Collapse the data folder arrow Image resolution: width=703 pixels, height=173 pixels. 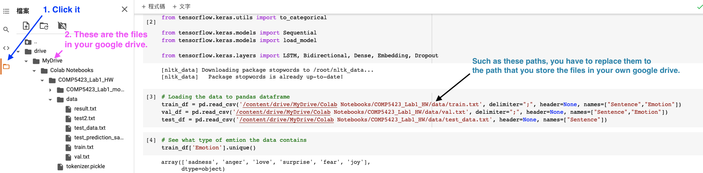click(50, 99)
